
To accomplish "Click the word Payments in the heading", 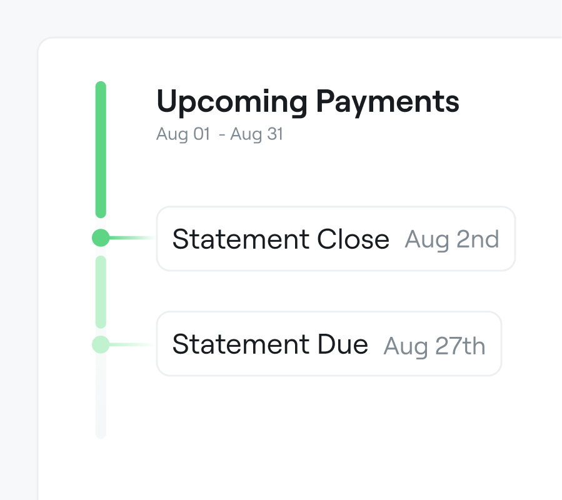I will (388, 102).
